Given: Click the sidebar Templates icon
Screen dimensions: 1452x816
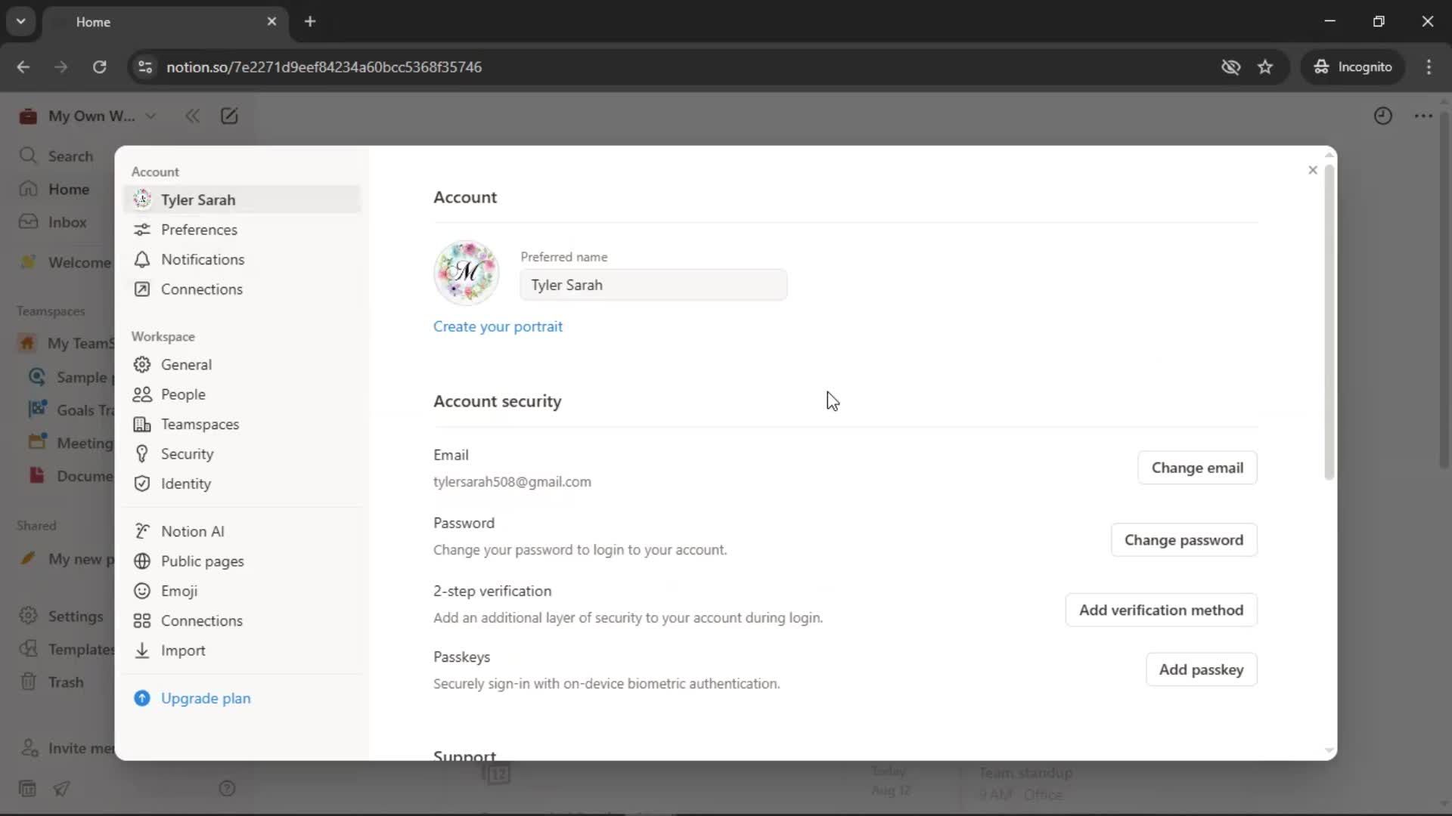Looking at the screenshot, I should point(29,649).
